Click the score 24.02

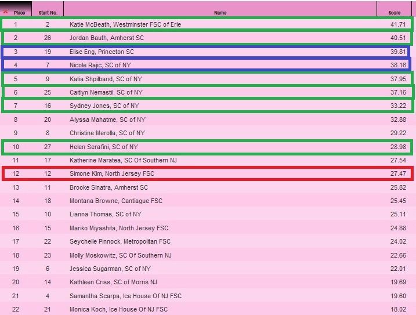[398, 241]
